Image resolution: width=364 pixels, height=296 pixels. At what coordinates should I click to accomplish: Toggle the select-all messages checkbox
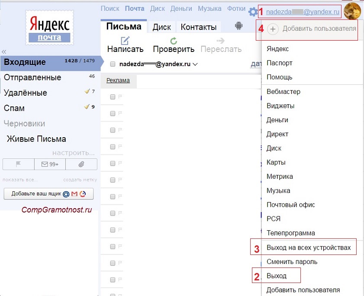coord(113,64)
